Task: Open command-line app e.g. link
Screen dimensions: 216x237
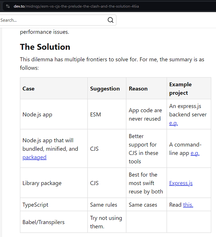Action: coord(195,153)
